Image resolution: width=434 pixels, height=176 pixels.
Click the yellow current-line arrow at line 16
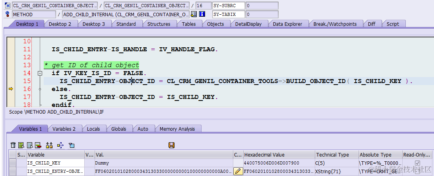[11, 89]
